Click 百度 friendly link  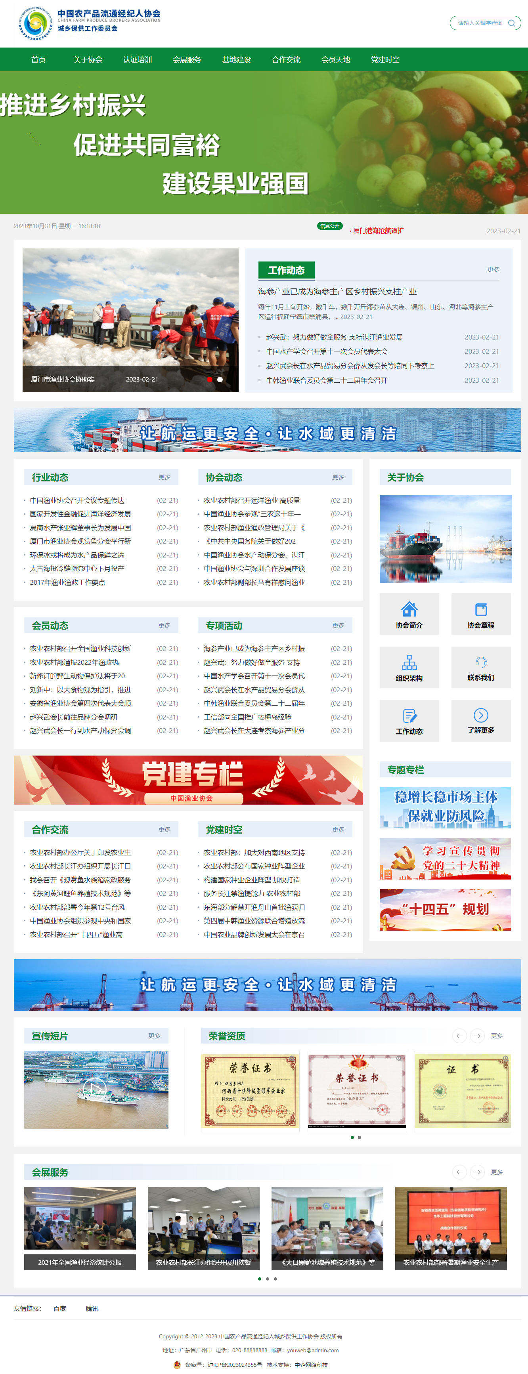[x=60, y=1308]
